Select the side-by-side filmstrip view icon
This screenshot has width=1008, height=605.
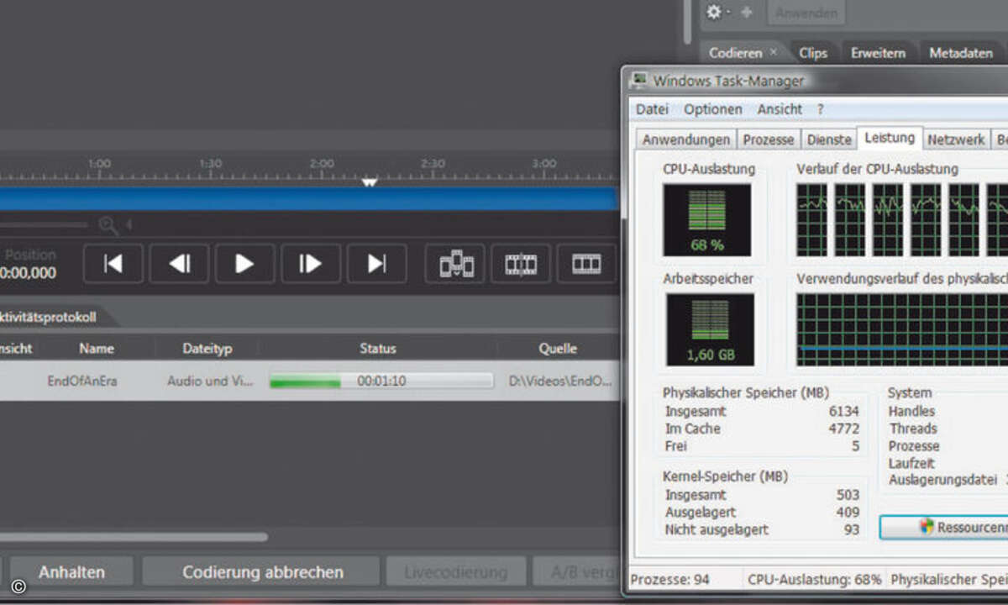click(x=586, y=263)
